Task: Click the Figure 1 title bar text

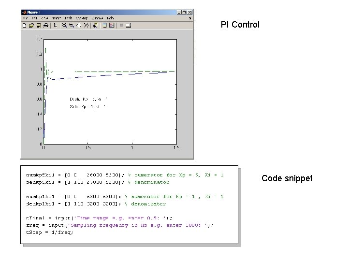Action: (34, 12)
